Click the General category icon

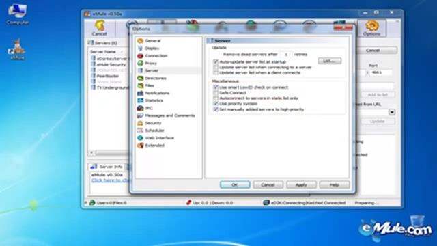pyautogui.click(x=140, y=41)
